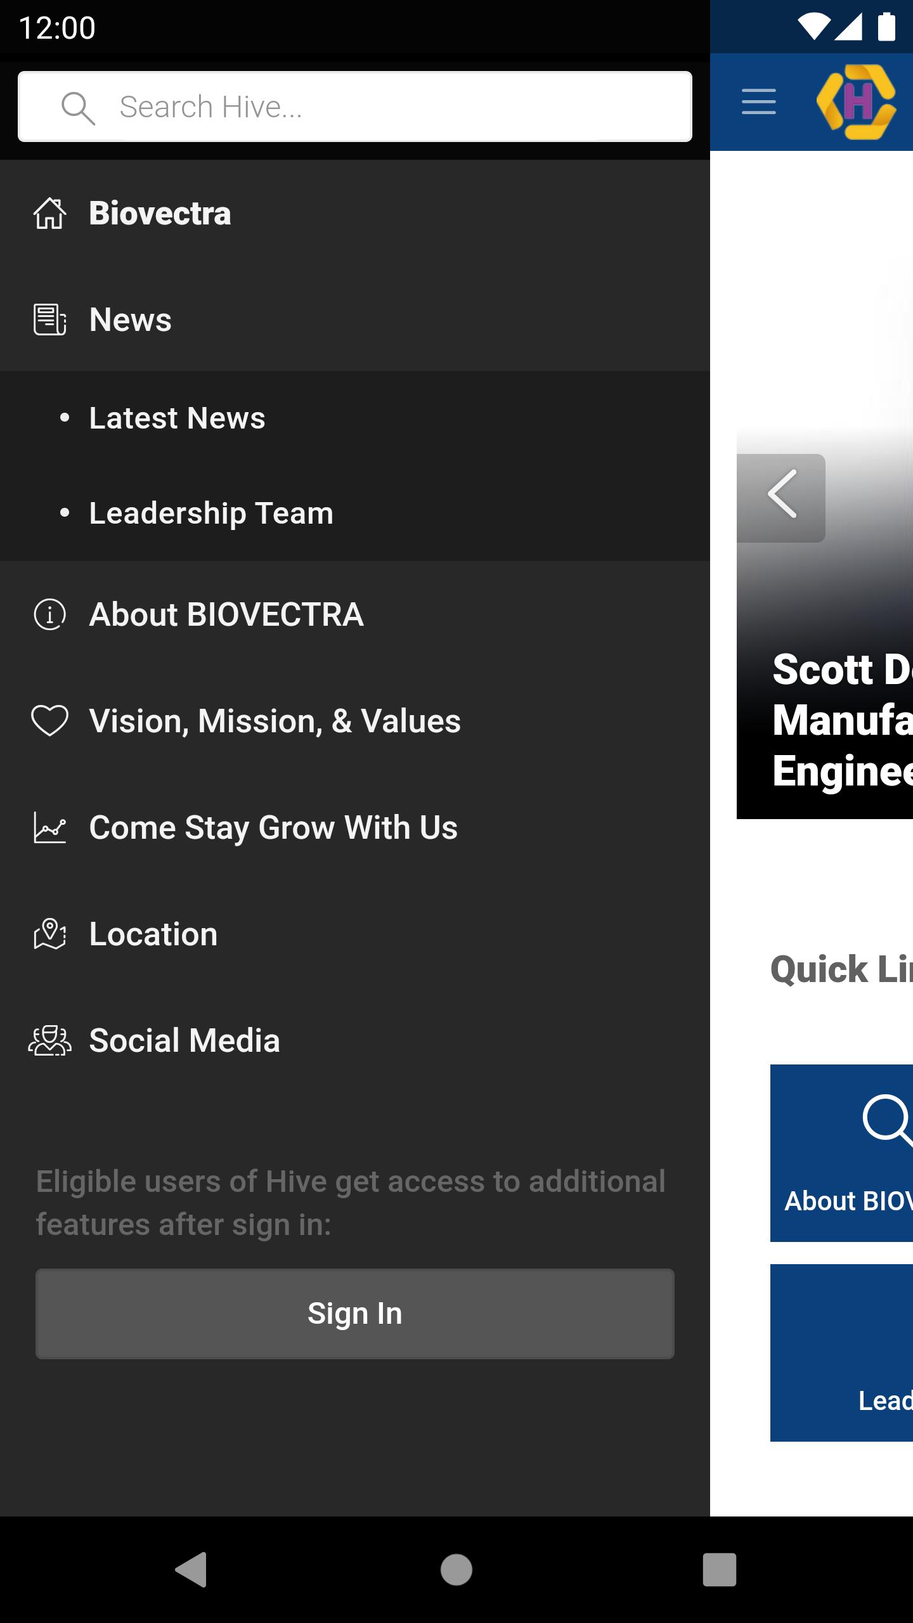Click the home icon beside Biovectra
The width and height of the screenshot is (913, 1623).
pos(49,213)
